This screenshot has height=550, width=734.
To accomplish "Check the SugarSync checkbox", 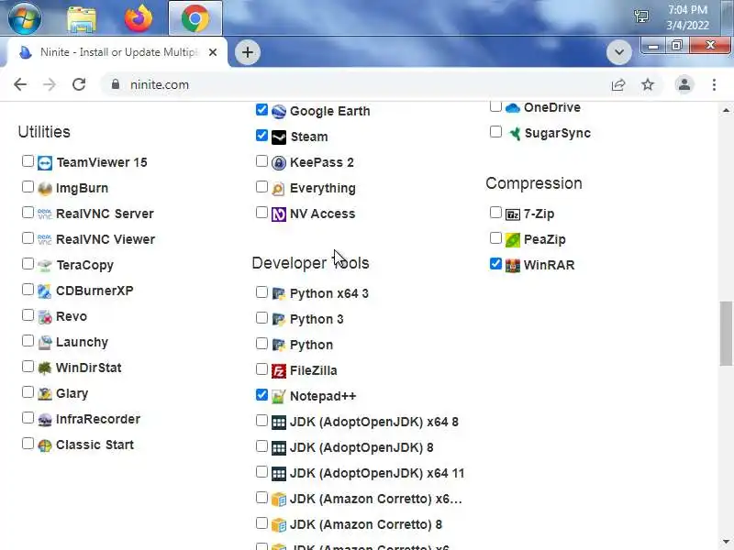I will (495, 132).
